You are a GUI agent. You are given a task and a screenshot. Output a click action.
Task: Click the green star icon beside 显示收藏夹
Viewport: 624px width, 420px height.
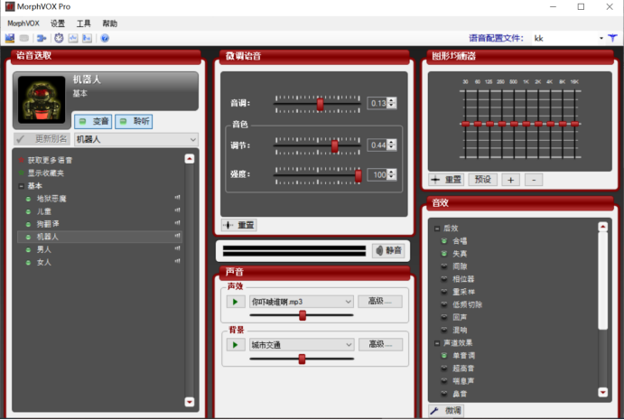click(21, 173)
